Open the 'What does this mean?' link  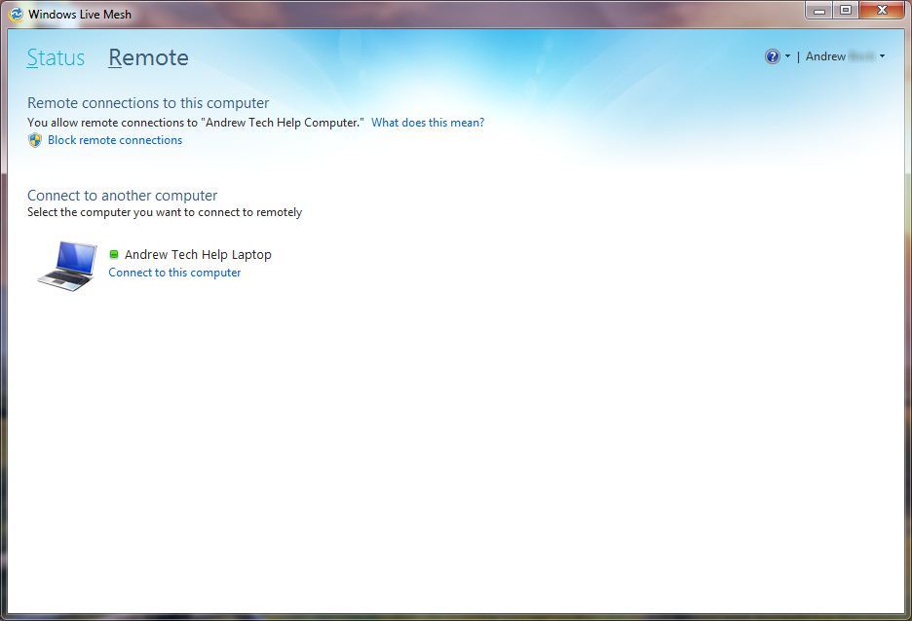(x=428, y=123)
